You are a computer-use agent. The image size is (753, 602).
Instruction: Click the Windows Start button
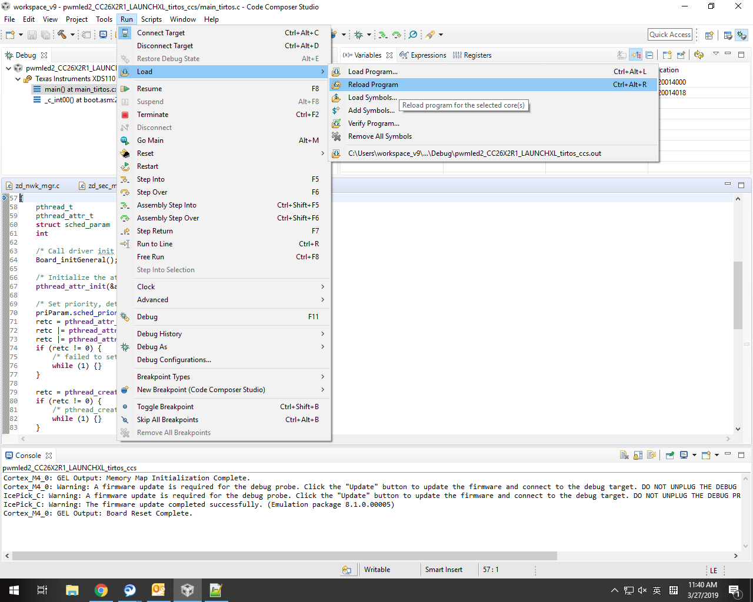coord(14,590)
